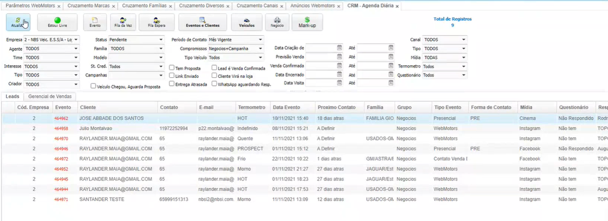Enable the Tem Proposta checkbox
Screen dimensions: 608x221
coord(172,68)
